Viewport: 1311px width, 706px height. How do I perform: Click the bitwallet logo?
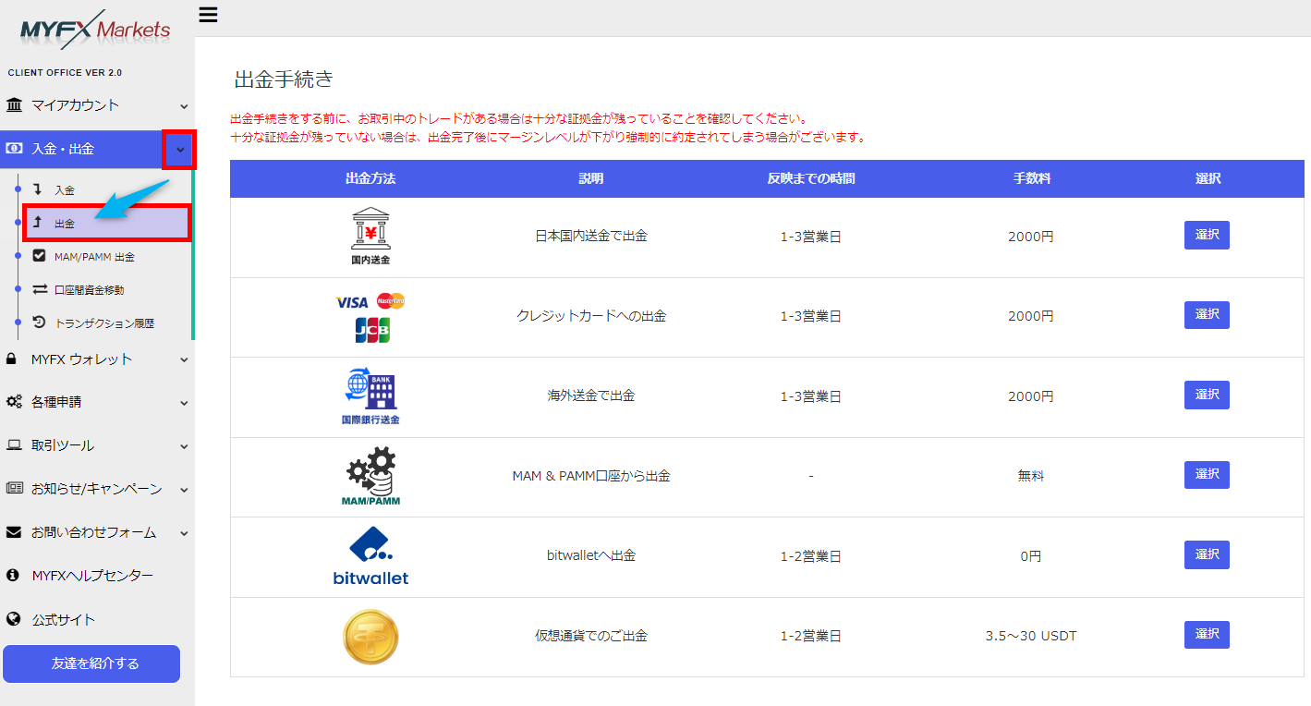[370, 556]
